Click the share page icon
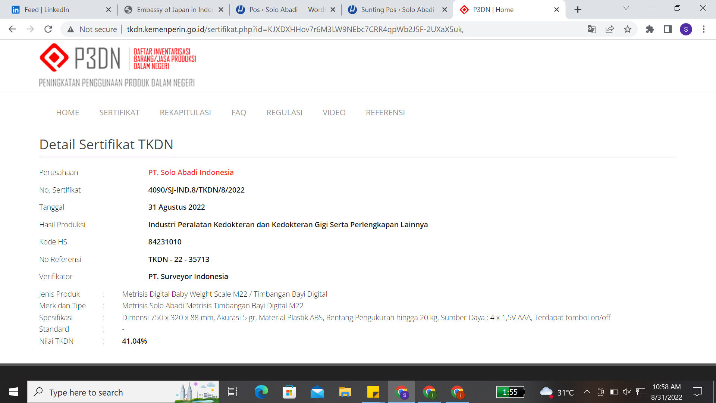The height and width of the screenshot is (403, 716). pos(610,29)
